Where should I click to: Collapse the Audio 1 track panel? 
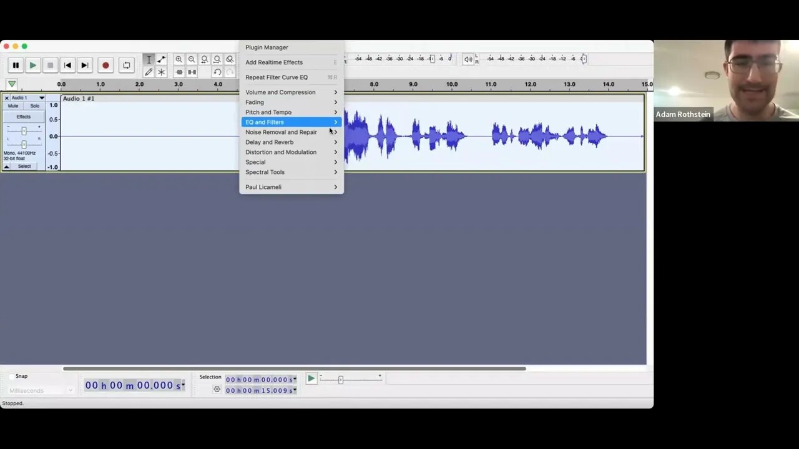(6, 167)
